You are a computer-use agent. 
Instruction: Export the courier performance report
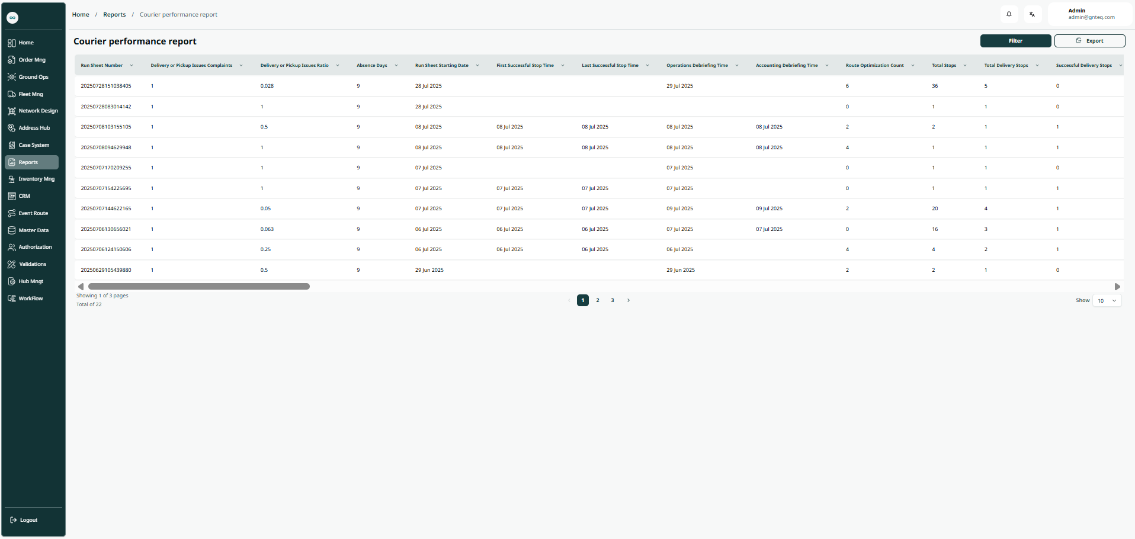click(1089, 41)
